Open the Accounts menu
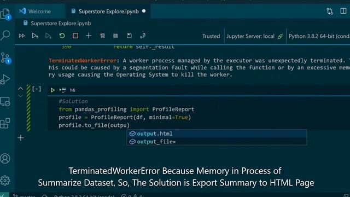 [5, 158]
